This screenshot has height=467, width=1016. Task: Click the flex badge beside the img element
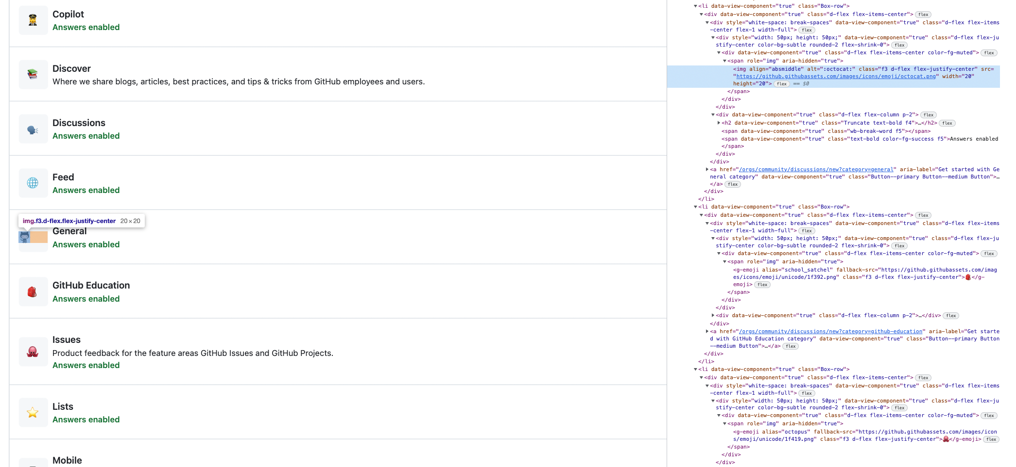pyautogui.click(x=781, y=83)
